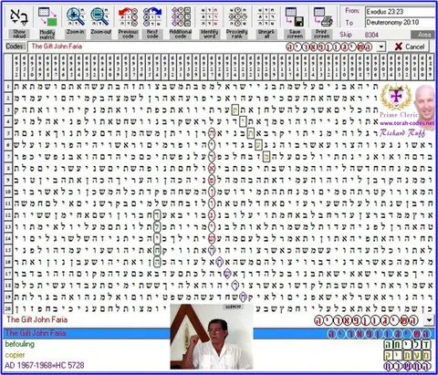Click Skip value 8304
438x375 pixels.
click(371, 35)
